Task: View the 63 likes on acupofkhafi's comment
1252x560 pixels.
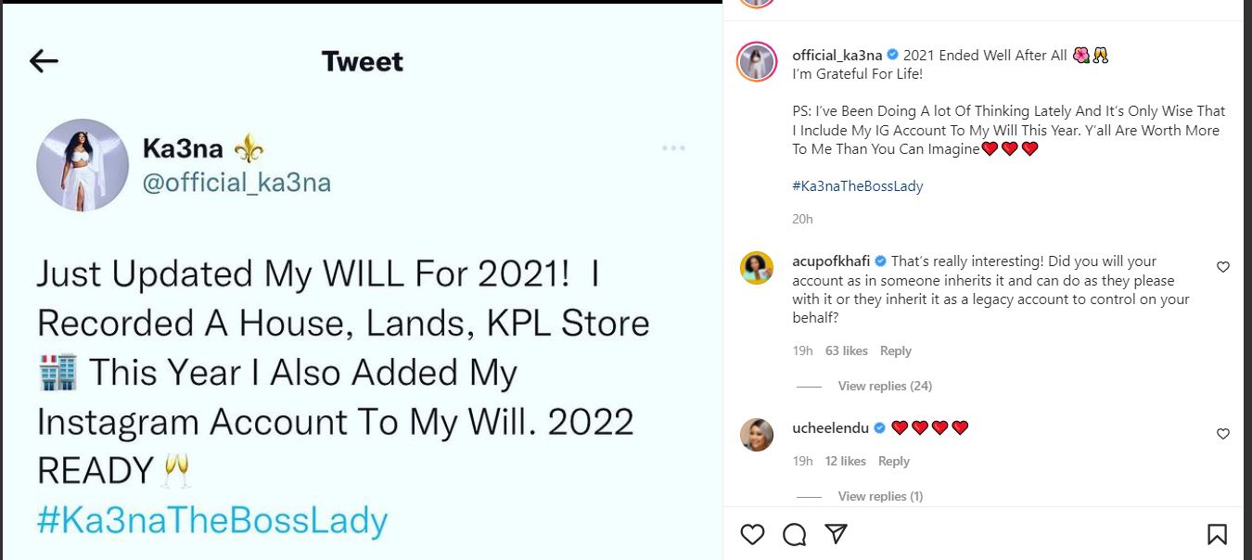Action: (x=846, y=350)
